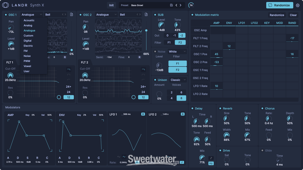The width and height of the screenshot is (303, 170).
Task: Click the OSC 2 next wavetable arrow
Action: (139, 15)
